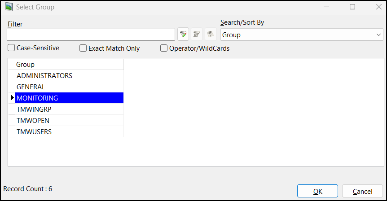
Task: Click inside the Filter text field
Action: [91, 35]
